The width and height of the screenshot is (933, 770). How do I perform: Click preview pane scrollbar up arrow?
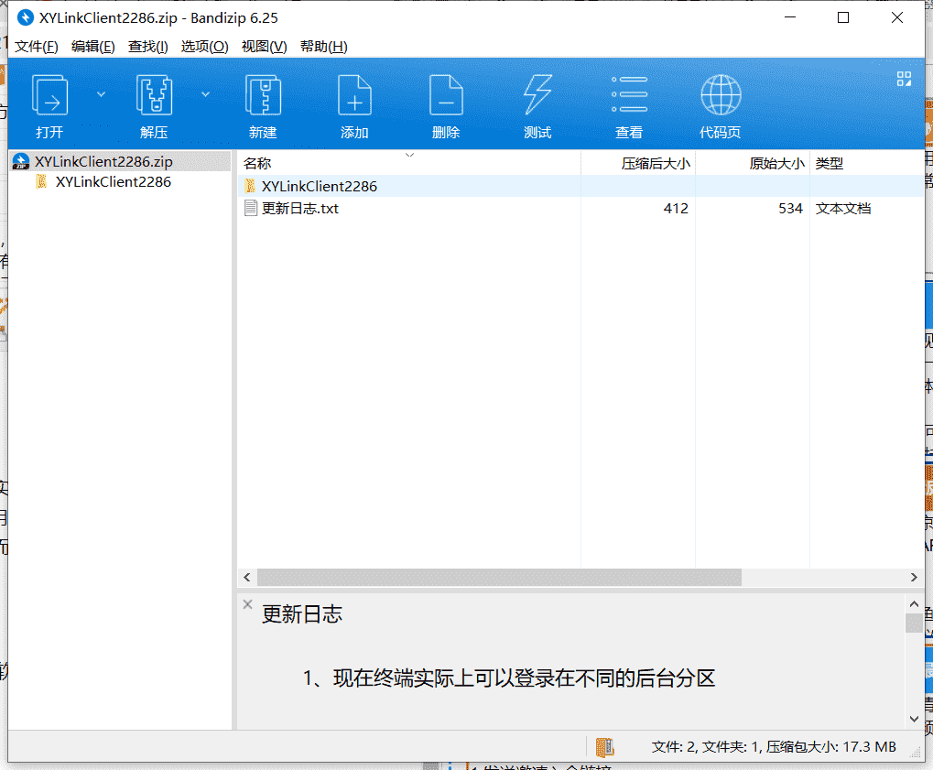pyautogui.click(x=914, y=604)
